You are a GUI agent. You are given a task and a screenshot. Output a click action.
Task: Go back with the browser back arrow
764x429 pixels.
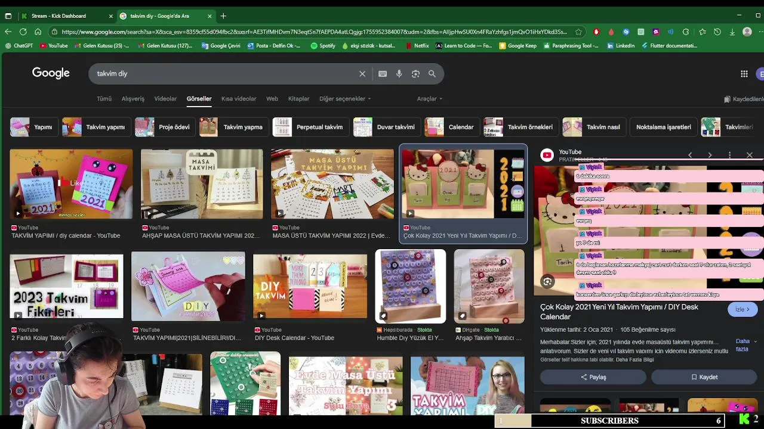click(8, 32)
